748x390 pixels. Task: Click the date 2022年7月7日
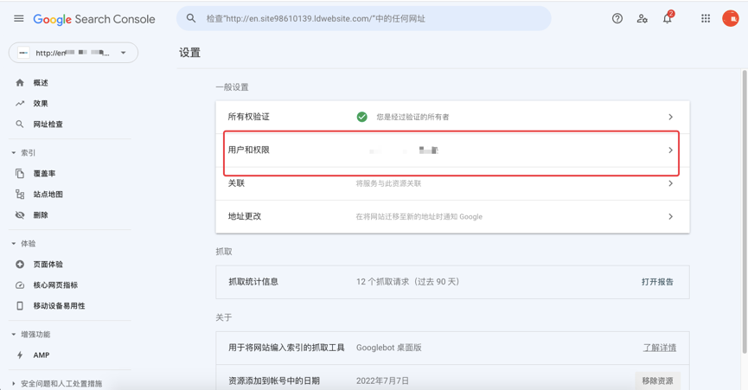coord(382,381)
